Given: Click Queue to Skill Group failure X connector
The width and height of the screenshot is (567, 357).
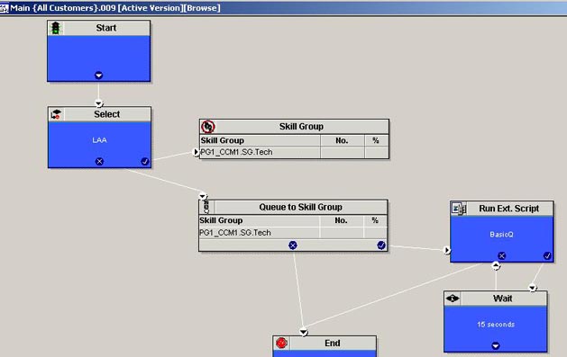Looking at the screenshot, I should [x=293, y=245].
